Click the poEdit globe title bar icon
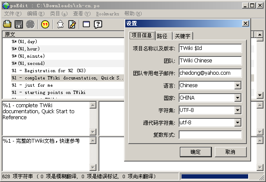Screen dimensions: 266x182 [6, 6]
